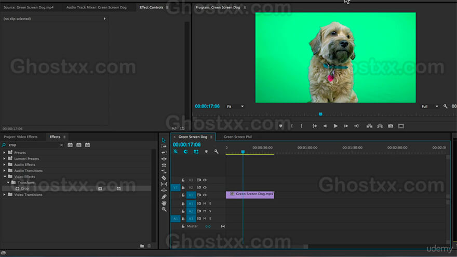457x257 pixels.
Task: Go to In point
Action: click(315, 126)
